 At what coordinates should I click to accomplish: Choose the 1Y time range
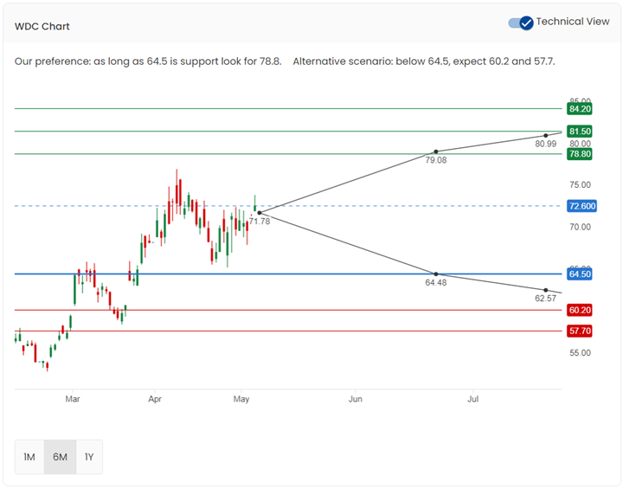[88, 457]
